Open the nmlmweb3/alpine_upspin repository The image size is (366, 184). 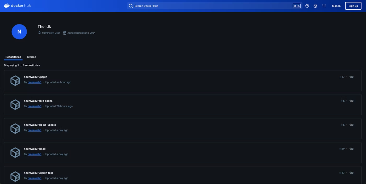40,125
